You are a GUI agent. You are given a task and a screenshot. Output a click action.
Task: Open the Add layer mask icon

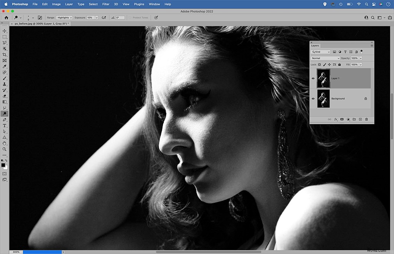(x=342, y=119)
